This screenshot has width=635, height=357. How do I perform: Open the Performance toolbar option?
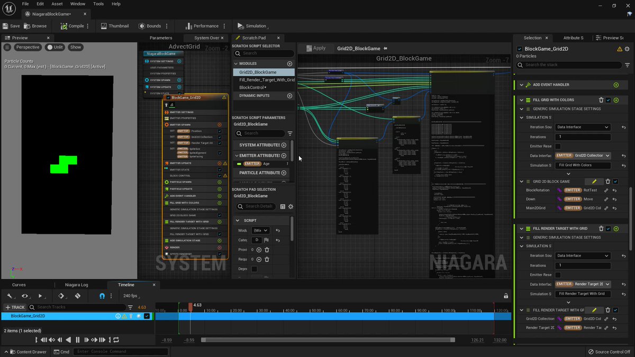(202, 26)
